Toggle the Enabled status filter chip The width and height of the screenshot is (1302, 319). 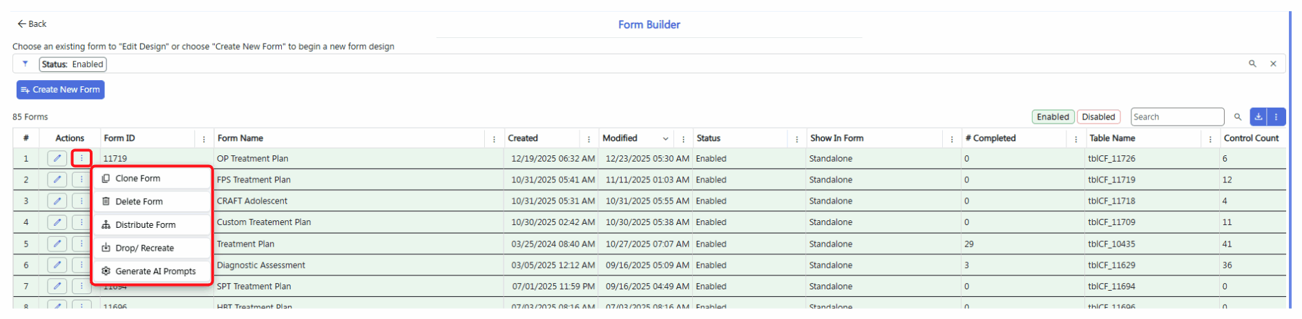[1053, 117]
